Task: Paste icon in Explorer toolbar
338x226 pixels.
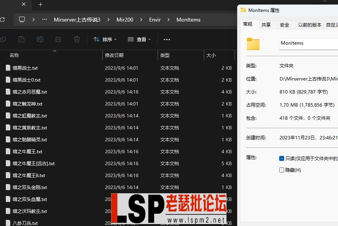Action: [x=21, y=39]
